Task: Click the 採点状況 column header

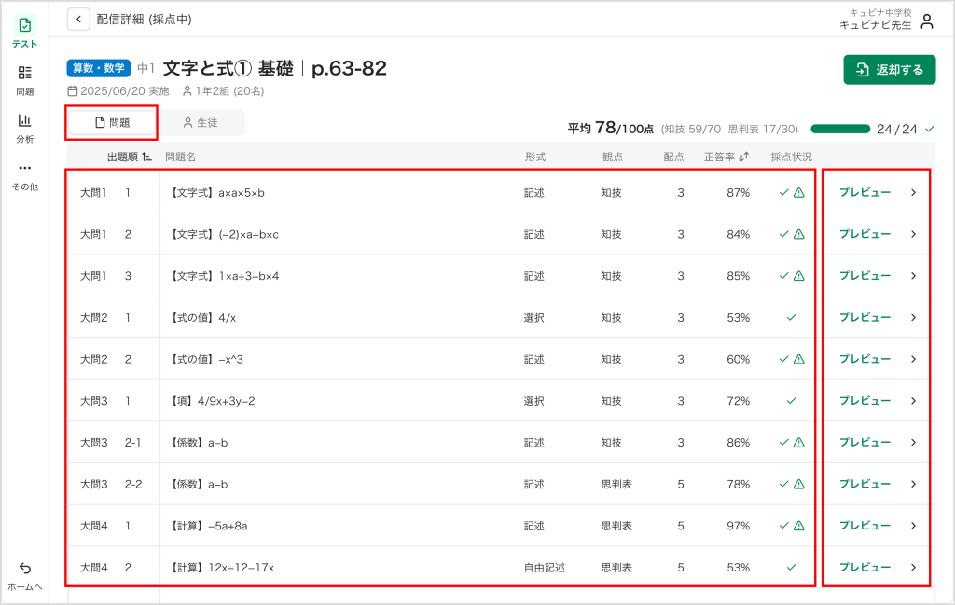Action: [791, 157]
